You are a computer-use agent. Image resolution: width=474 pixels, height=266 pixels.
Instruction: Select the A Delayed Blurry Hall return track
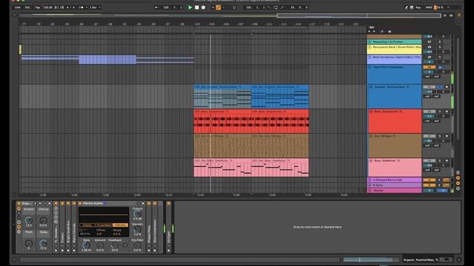(394, 180)
